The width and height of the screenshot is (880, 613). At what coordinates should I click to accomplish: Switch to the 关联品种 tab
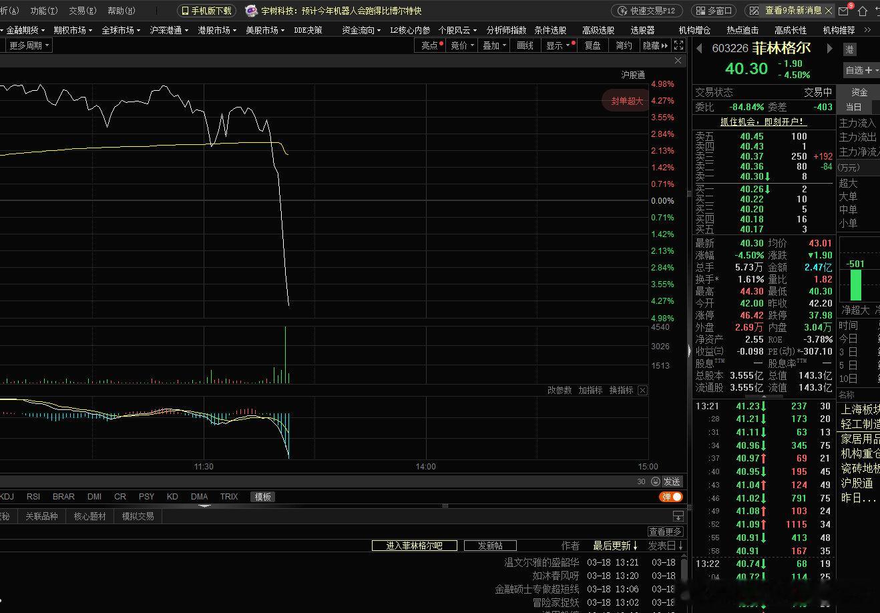(x=41, y=516)
